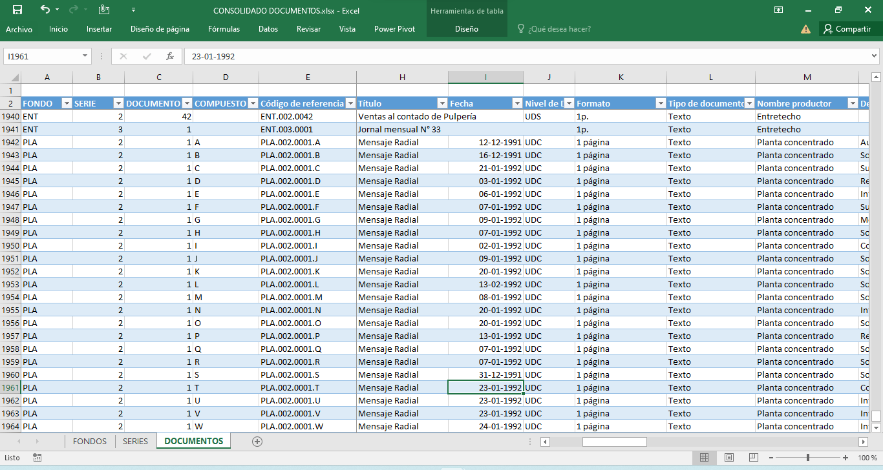Viewport: 883px width, 470px height.
Task: Click the Compartir button
Action: [846, 29]
